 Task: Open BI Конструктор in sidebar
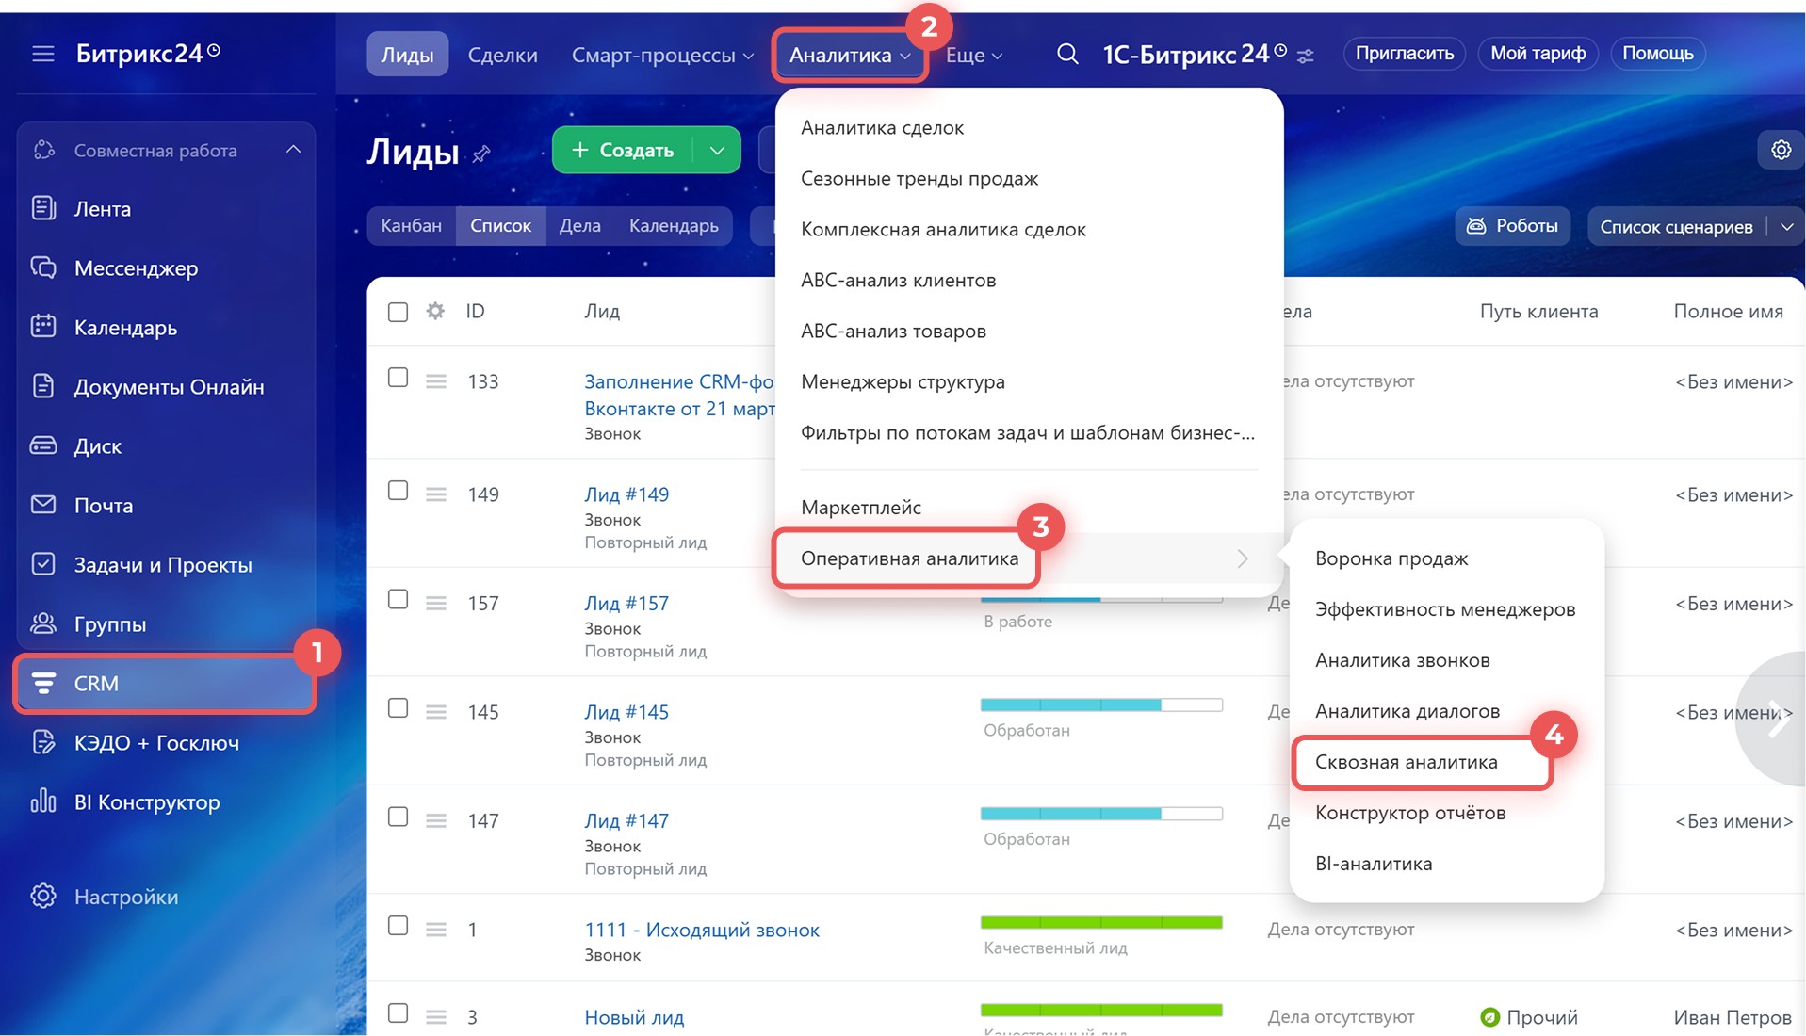pyautogui.click(x=146, y=802)
